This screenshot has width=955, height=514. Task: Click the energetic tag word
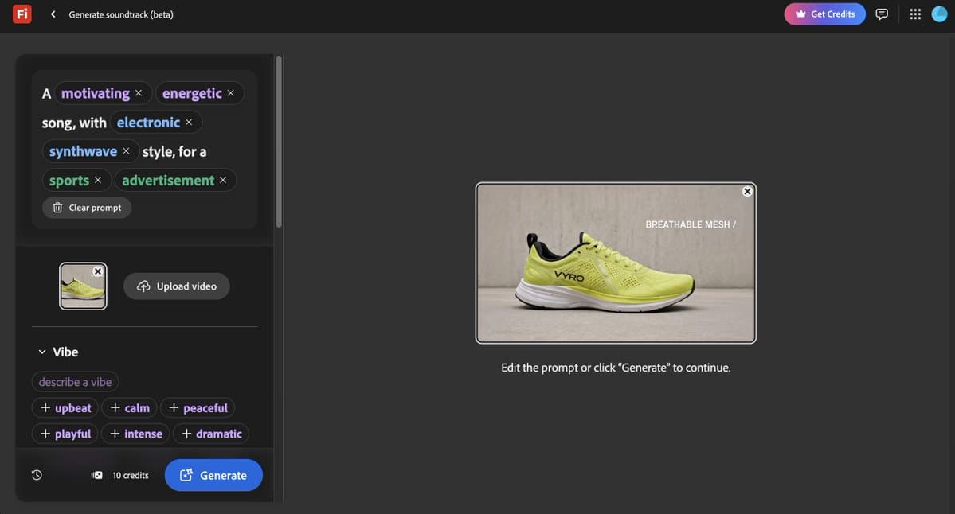pos(192,93)
